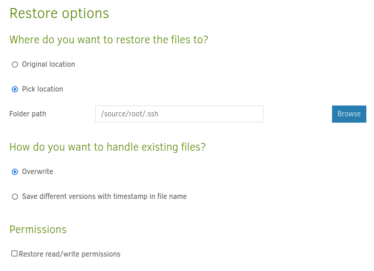Click "Where do you want to restore" heading

109,40
